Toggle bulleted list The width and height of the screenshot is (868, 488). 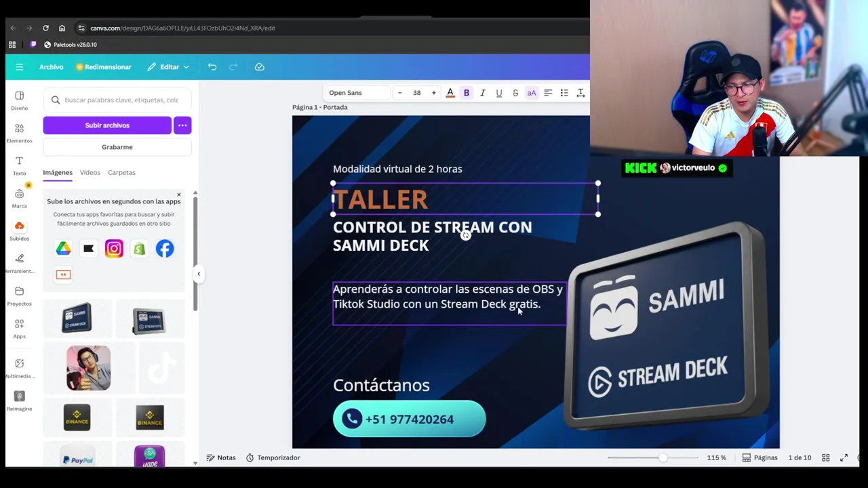point(564,93)
